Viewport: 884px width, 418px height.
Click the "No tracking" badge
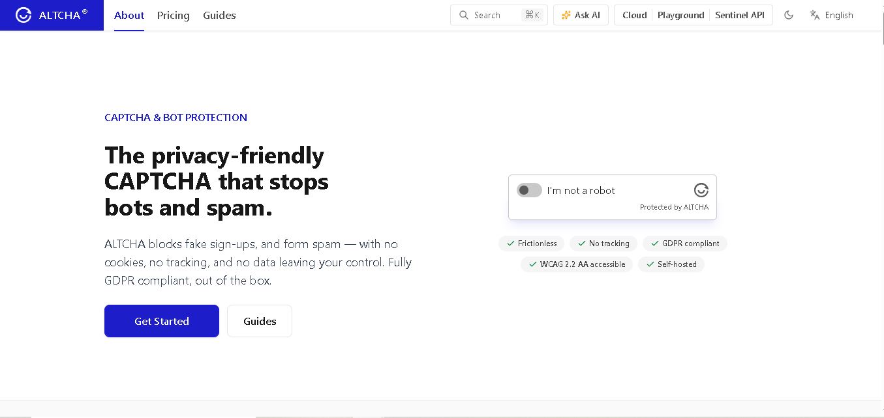pos(603,244)
